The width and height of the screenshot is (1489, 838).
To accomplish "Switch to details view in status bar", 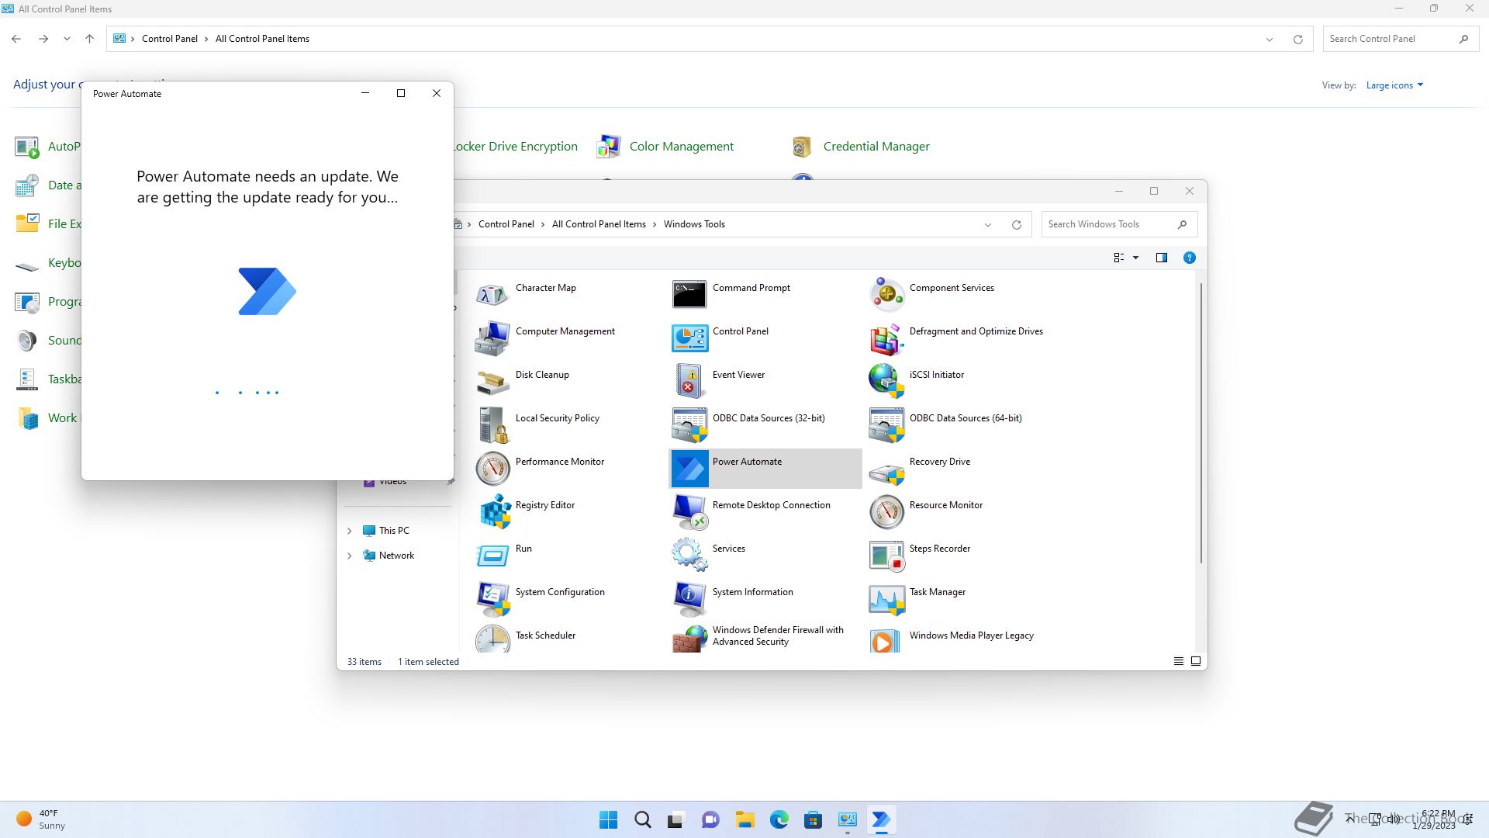I will click(x=1178, y=661).
